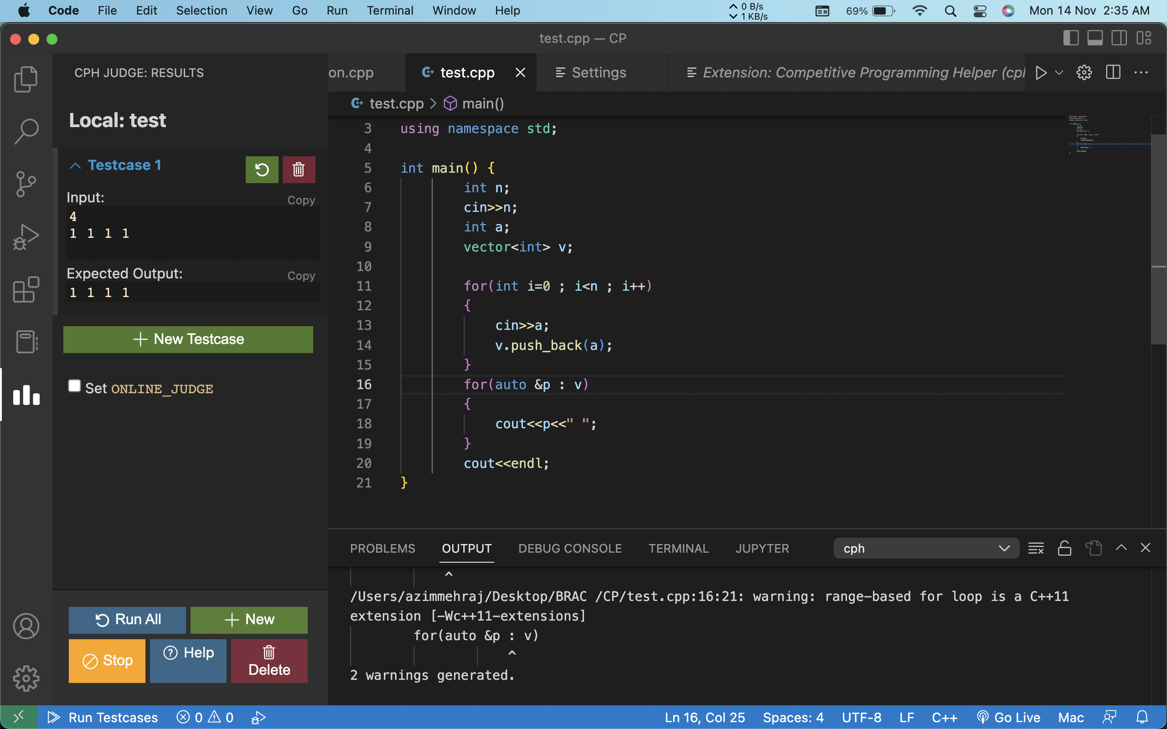
Task: Collapse the Testcase 1 section
Action: (75, 165)
